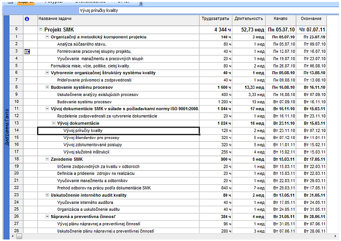Click the horizontal scrollbar left arrow
The image size is (341, 241).
pos(13,236)
